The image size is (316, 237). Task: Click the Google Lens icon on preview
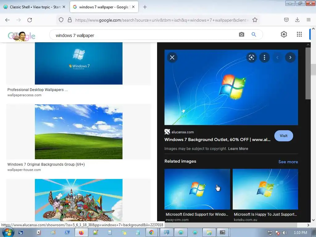coord(251,57)
